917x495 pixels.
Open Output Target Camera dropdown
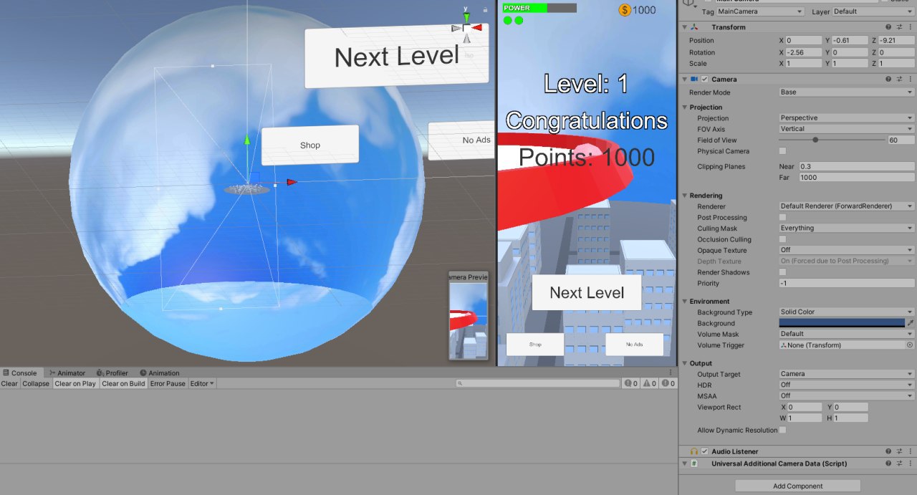(847, 374)
